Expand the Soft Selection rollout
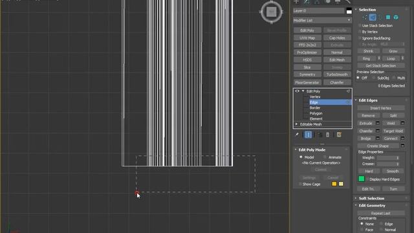 coord(356,198)
